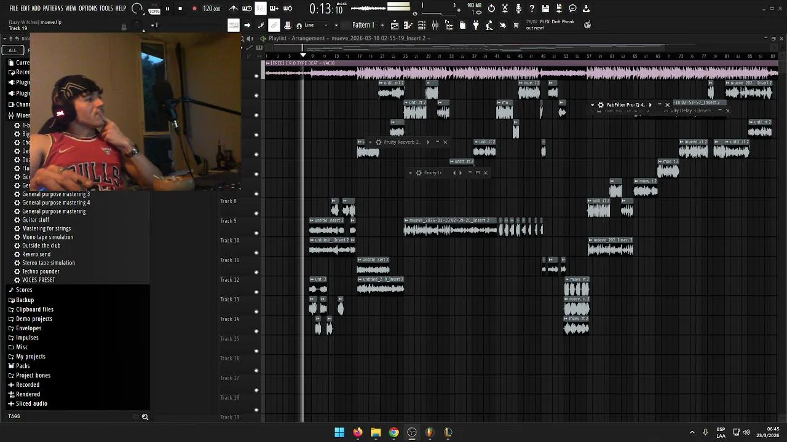Click the record button

(194, 9)
